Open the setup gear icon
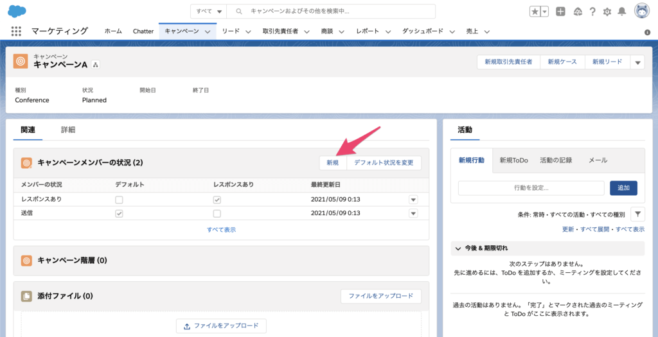Screen dimensions: 658x337 [607, 12]
